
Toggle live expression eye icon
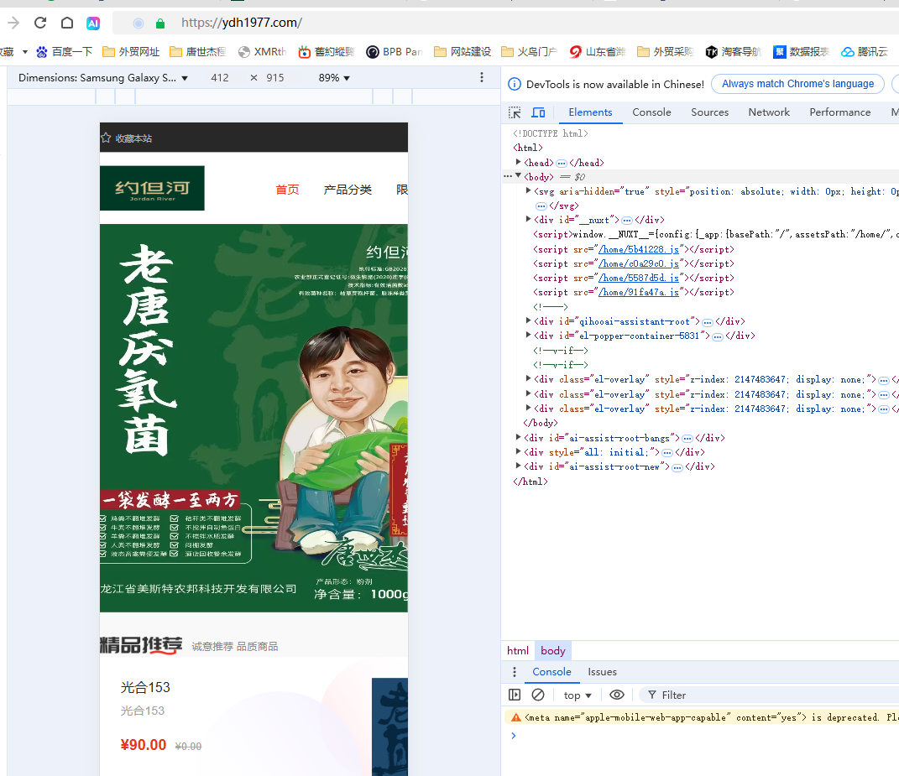pyautogui.click(x=617, y=695)
